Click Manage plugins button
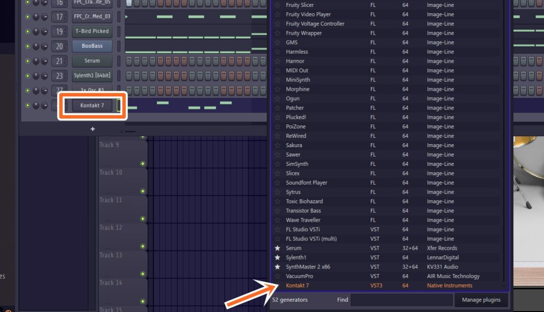 point(481,300)
